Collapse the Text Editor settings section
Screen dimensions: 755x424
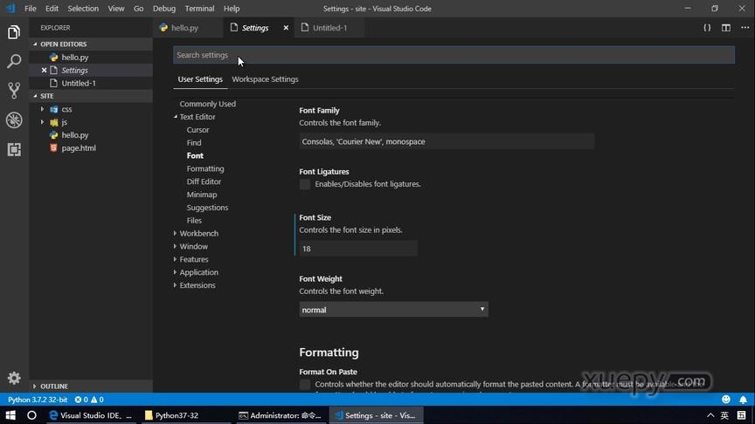coord(176,117)
